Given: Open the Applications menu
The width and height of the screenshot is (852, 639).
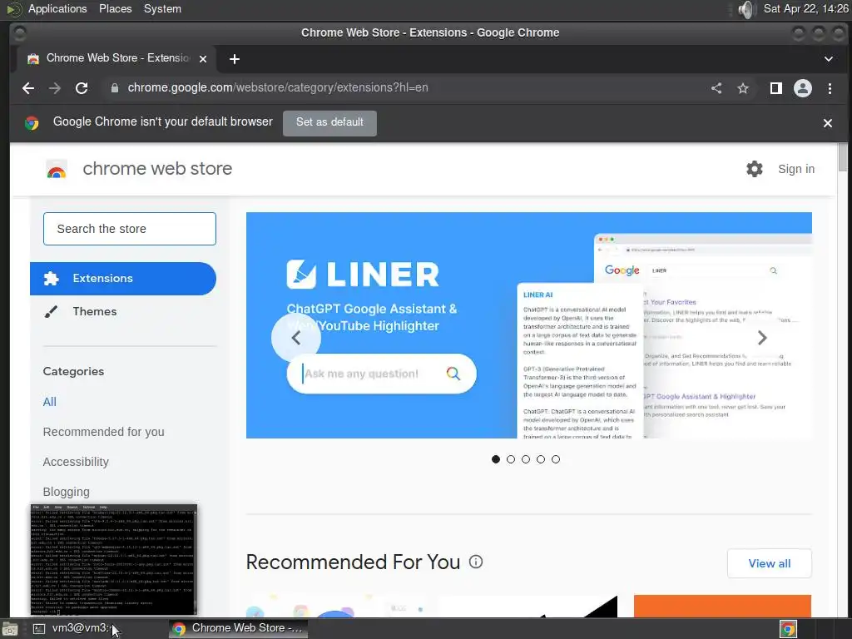Looking at the screenshot, I should click(x=57, y=8).
